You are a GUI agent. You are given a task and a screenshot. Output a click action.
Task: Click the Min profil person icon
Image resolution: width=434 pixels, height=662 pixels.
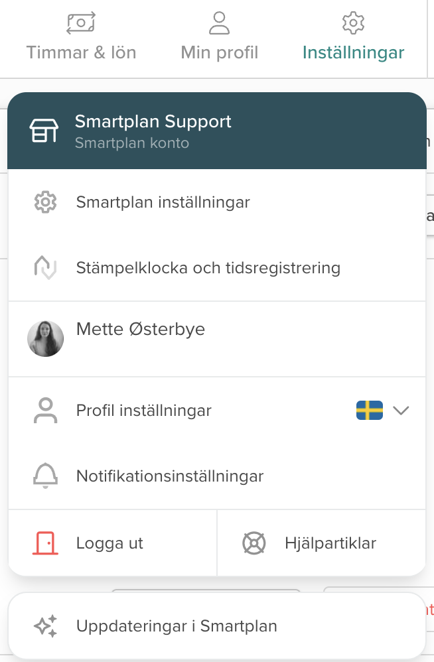point(219,23)
